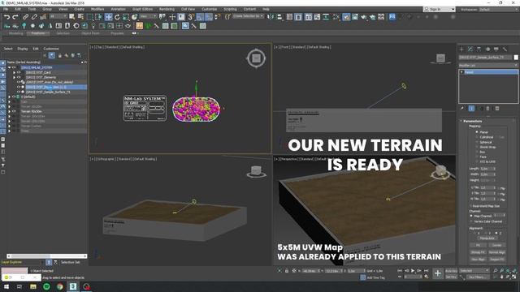
Task: Click the Auto Key button
Action: point(451,271)
